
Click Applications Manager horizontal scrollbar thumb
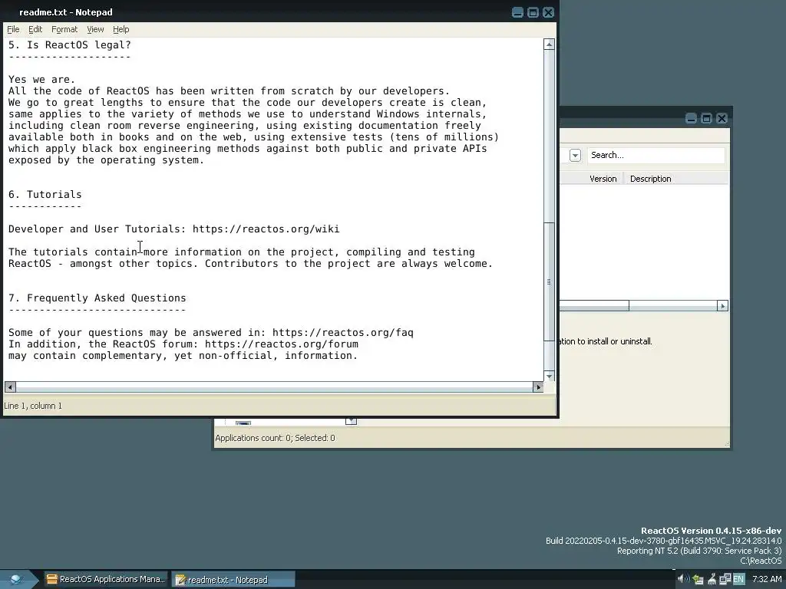tap(594, 306)
